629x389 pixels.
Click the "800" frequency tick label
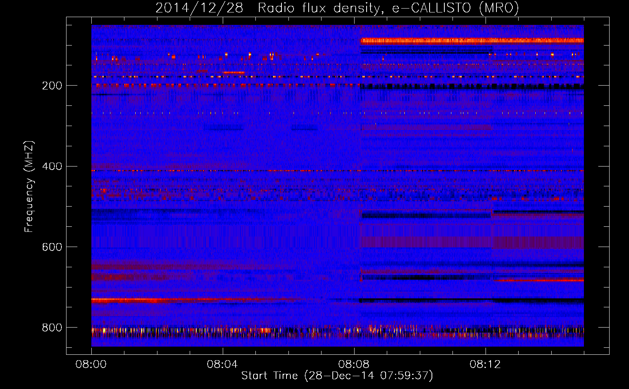pyautogui.click(x=52, y=328)
